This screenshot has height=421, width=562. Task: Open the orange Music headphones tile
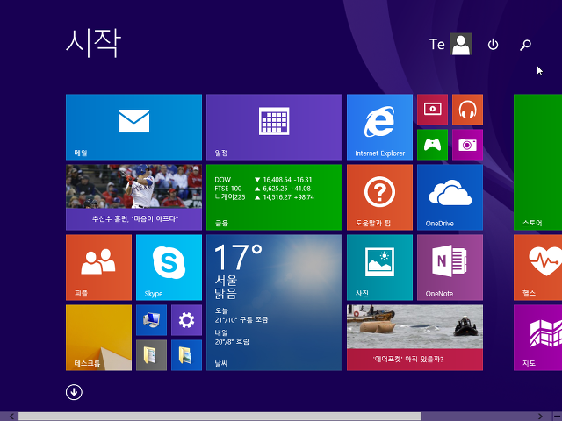pyautogui.click(x=467, y=110)
